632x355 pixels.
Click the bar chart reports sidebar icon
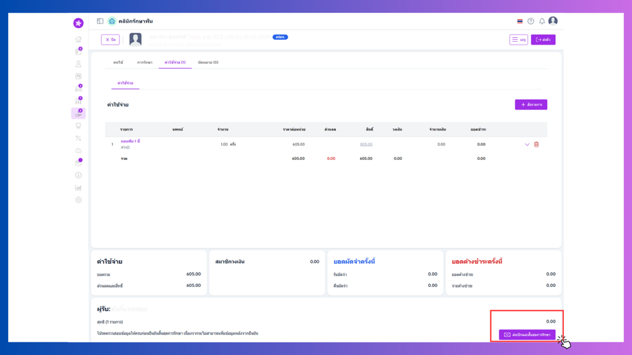point(78,187)
